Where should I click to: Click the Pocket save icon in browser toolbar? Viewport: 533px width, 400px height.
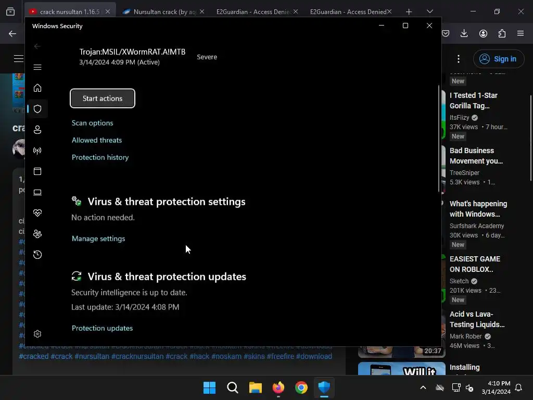(x=446, y=33)
